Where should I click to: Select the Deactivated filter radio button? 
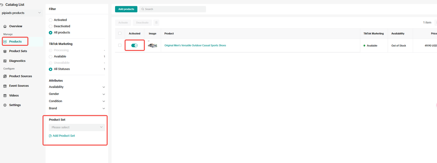click(x=51, y=26)
